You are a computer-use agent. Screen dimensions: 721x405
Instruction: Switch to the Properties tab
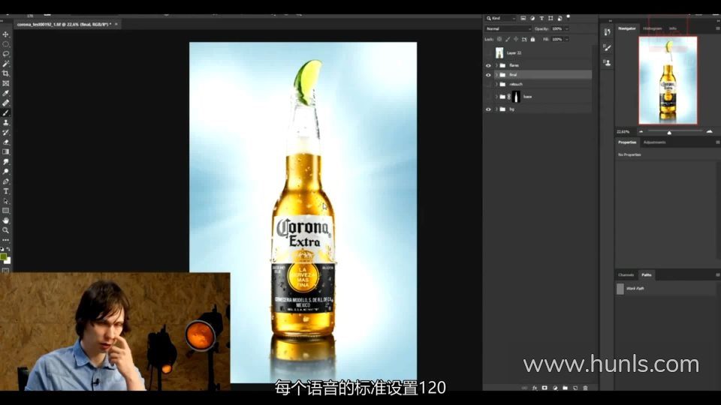pos(627,142)
